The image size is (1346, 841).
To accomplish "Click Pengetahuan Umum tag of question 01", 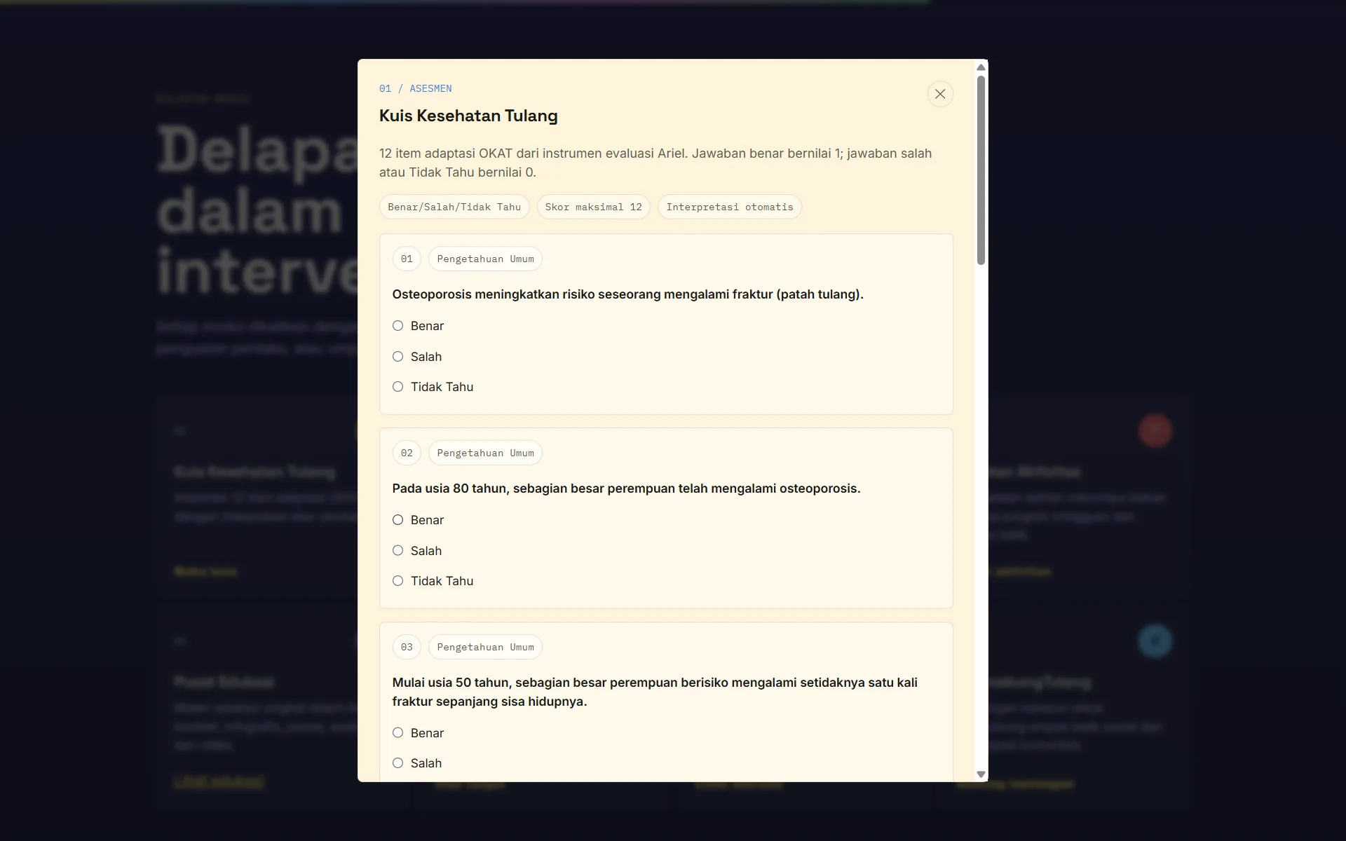I will (x=485, y=259).
